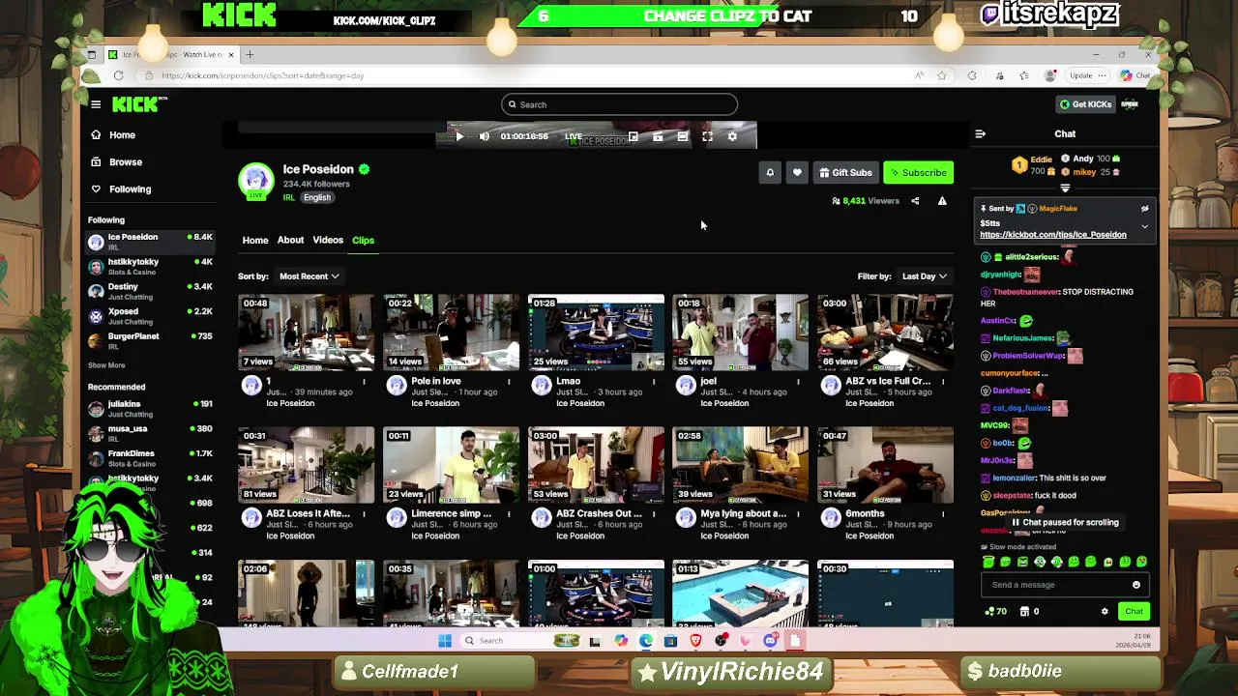
Task: Unpin the pinned chat message
Action: [x=1144, y=209]
